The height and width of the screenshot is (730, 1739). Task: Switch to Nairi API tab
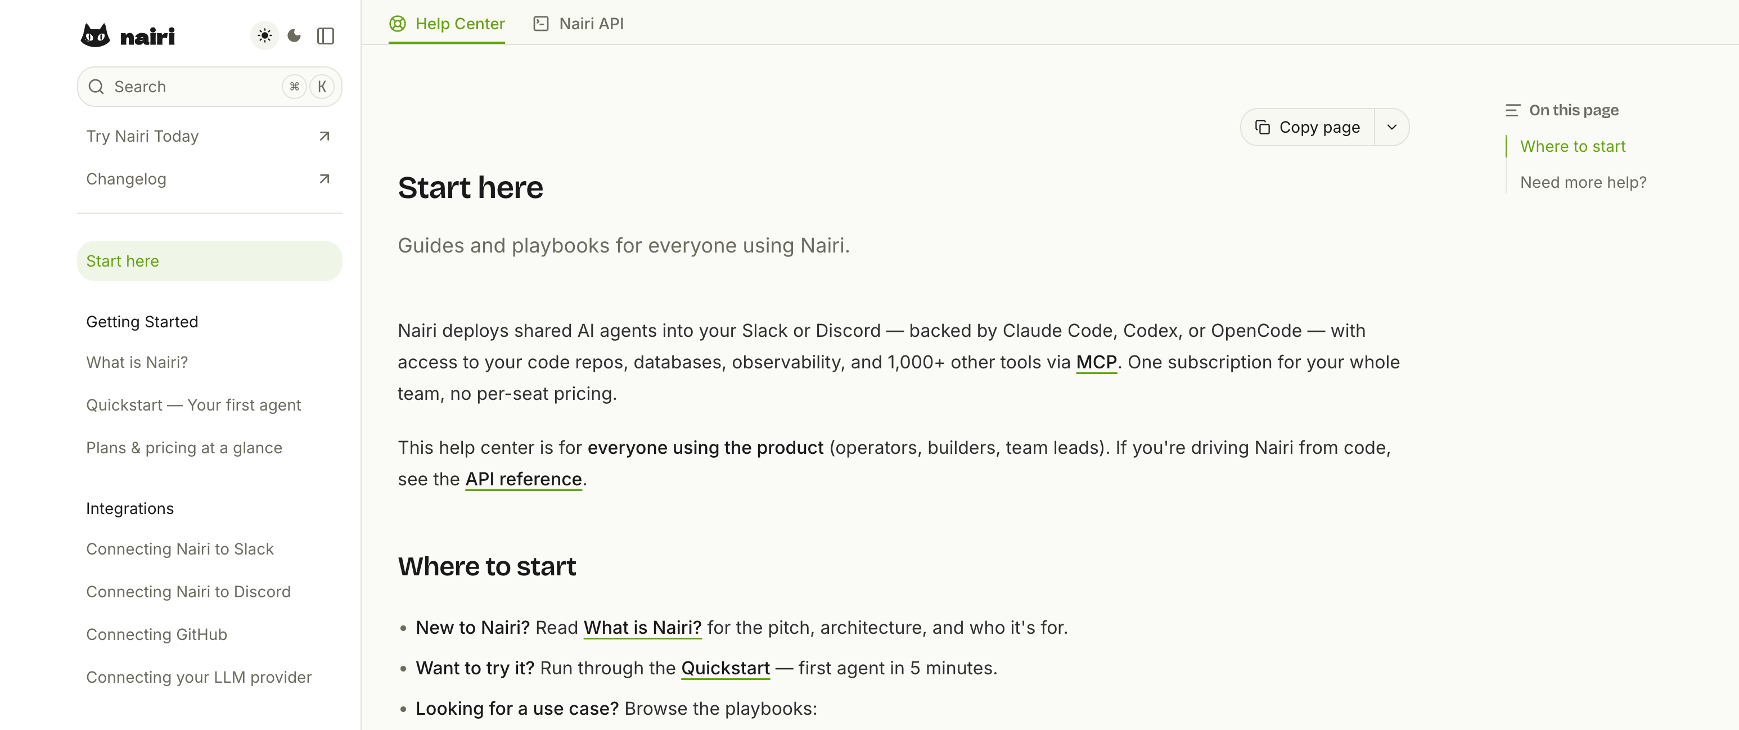(579, 24)
